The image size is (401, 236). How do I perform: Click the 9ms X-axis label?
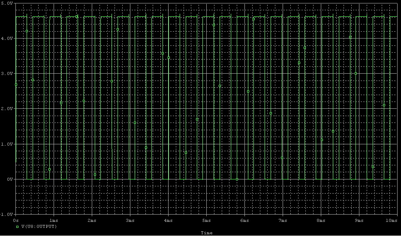tap(359, 220)
